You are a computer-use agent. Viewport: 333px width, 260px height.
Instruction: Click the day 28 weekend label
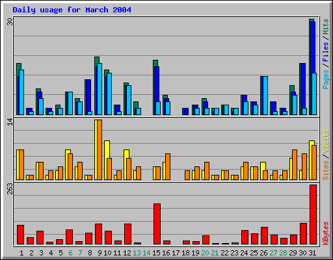[283, 253]
